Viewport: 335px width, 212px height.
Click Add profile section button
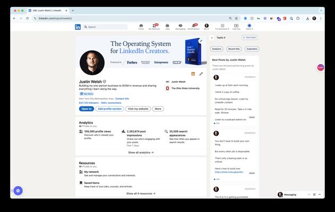[110, 109]
